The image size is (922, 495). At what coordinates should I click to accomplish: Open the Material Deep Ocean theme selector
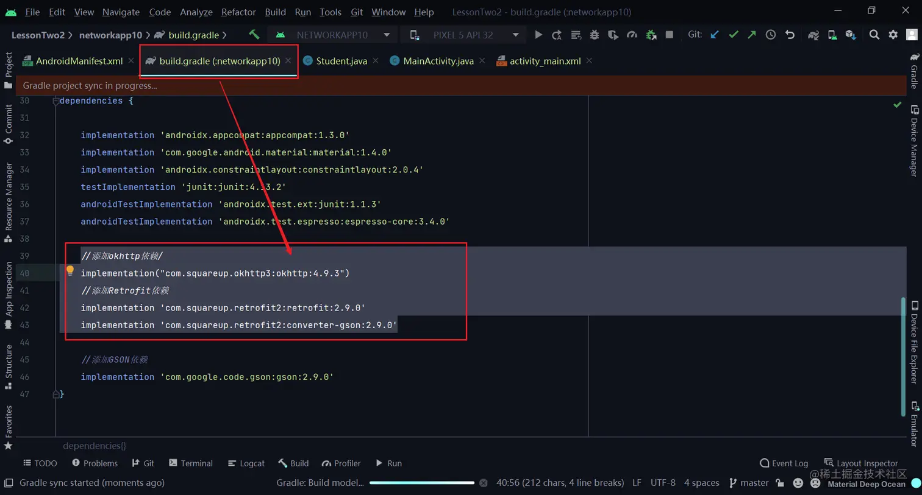867,484
